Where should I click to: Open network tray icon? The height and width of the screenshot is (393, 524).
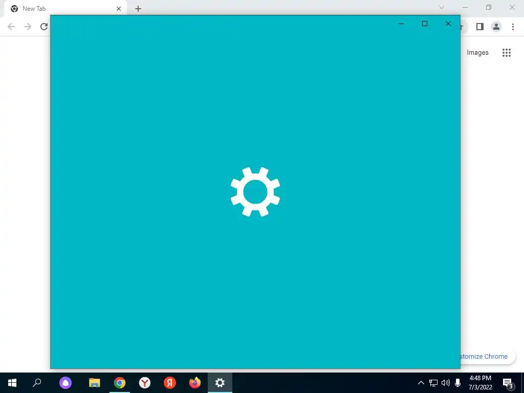pos(433,383)
